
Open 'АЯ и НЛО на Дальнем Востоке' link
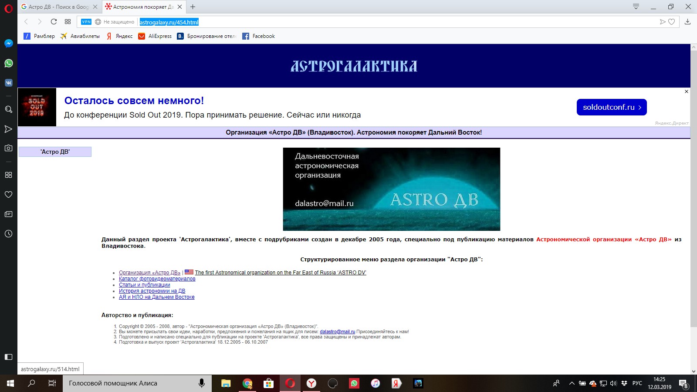click(157, 297)
